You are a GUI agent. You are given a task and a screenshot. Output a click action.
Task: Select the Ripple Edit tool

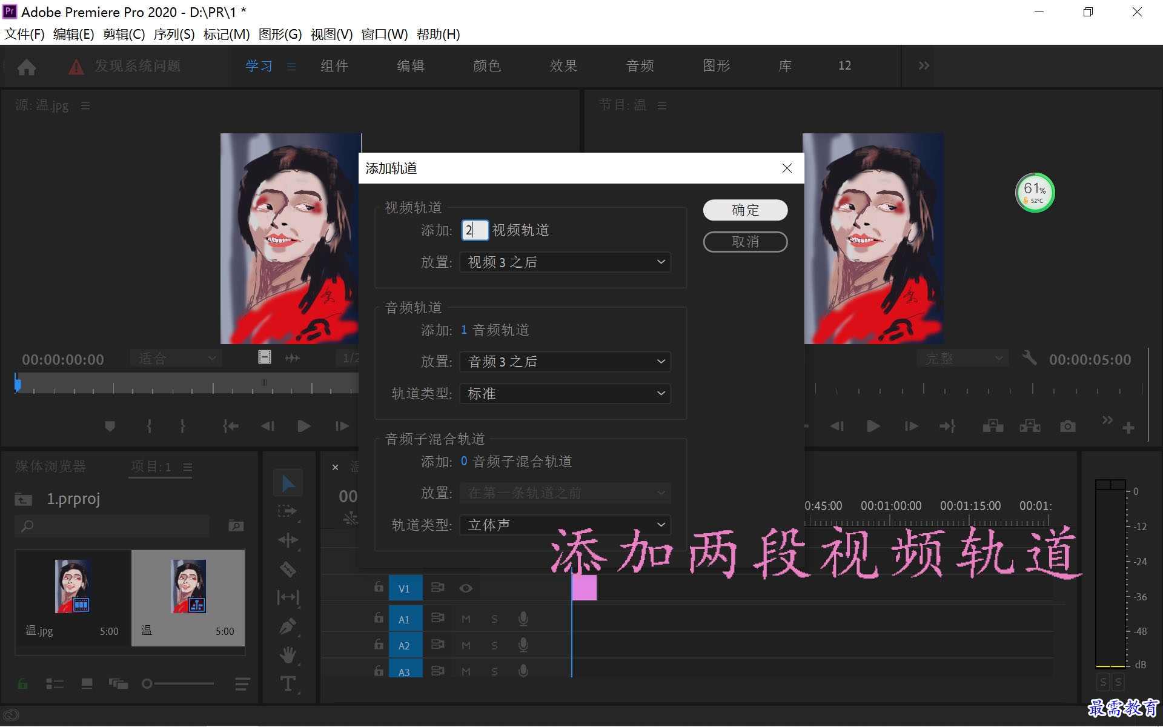(288, 540)
